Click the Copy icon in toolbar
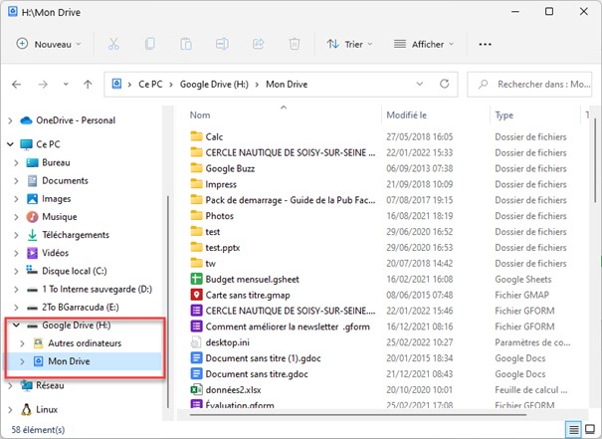Viewport: 602px width, 439px height. click(x=149, y=45)
